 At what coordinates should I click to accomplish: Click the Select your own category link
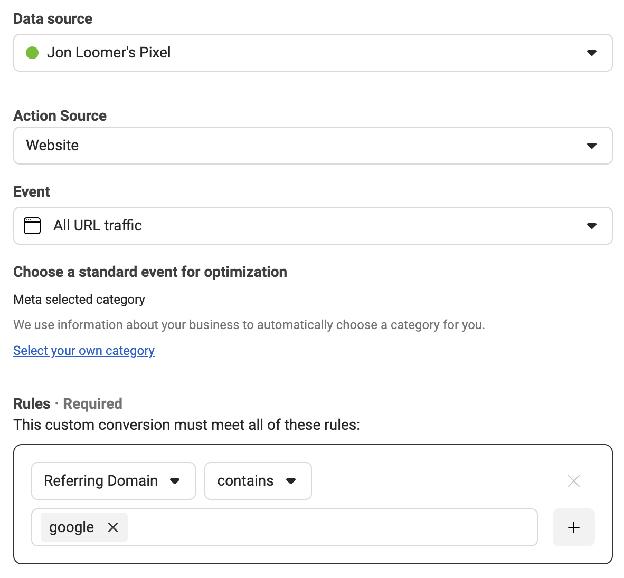(x=84, y=351)
